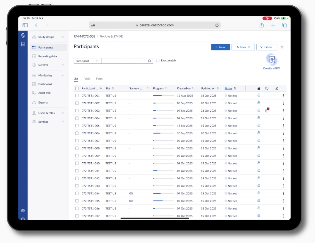Open the Filters button
The image size is (315, 243).
click(266, 47)
